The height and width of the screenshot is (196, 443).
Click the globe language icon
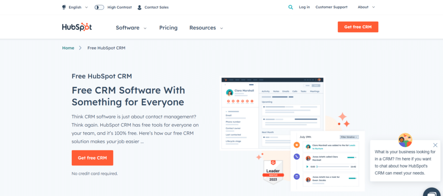click(x=64, y=7)
